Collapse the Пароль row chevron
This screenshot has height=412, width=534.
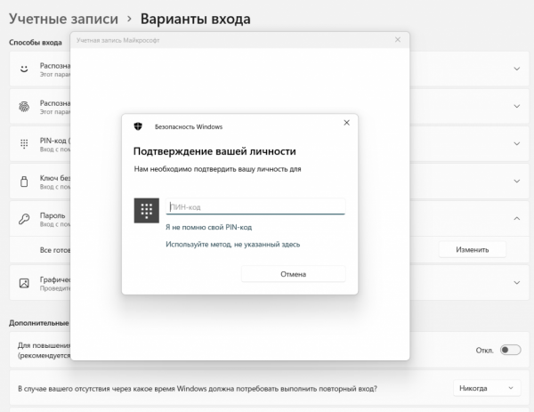tap(516, 218)
